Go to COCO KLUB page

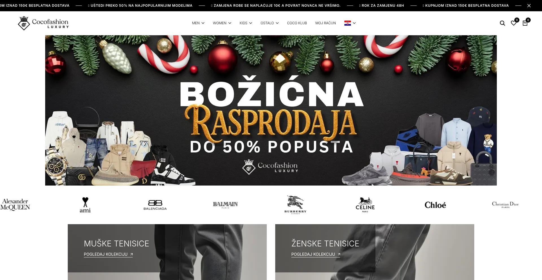pos(297,23)
